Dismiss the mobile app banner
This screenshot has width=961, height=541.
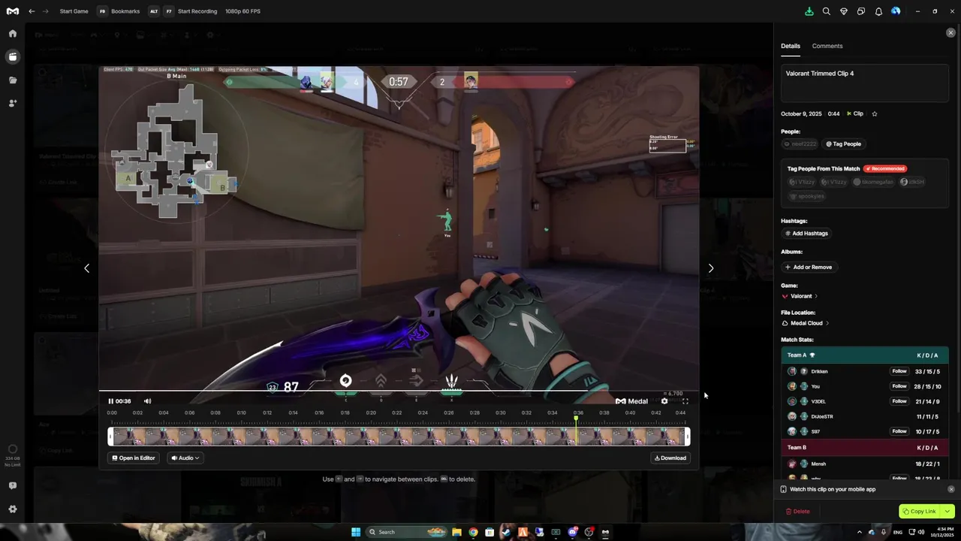pos(951,489)
